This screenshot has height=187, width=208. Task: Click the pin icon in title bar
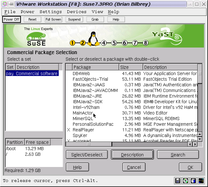click(11, 4)
